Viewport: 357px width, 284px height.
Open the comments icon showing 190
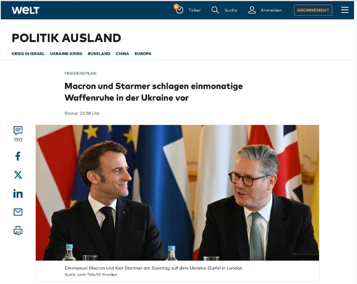click(x=18, y=130)
